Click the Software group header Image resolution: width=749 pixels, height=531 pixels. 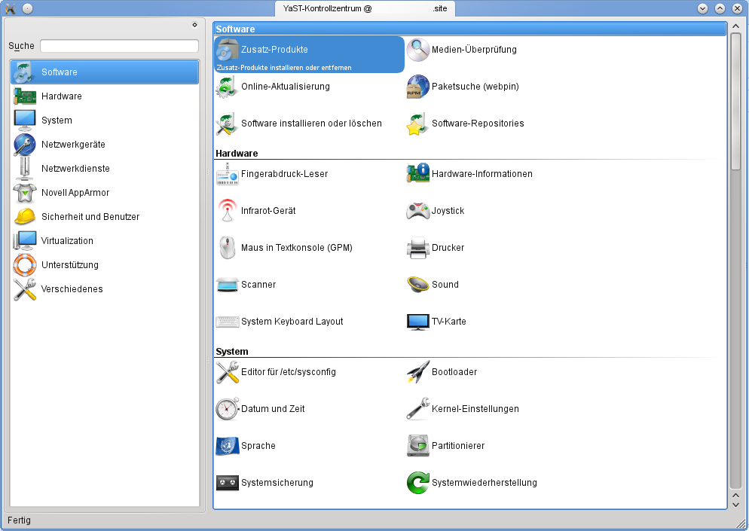coord(469,29)
